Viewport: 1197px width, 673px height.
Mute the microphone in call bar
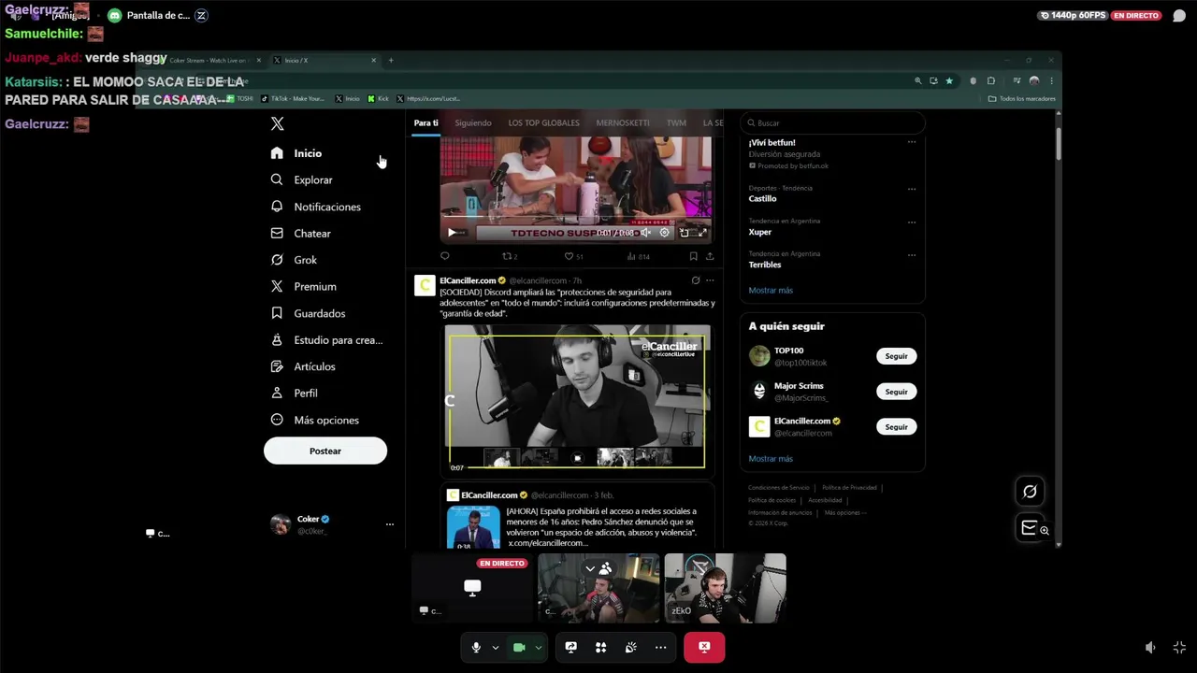coord(476,647)
